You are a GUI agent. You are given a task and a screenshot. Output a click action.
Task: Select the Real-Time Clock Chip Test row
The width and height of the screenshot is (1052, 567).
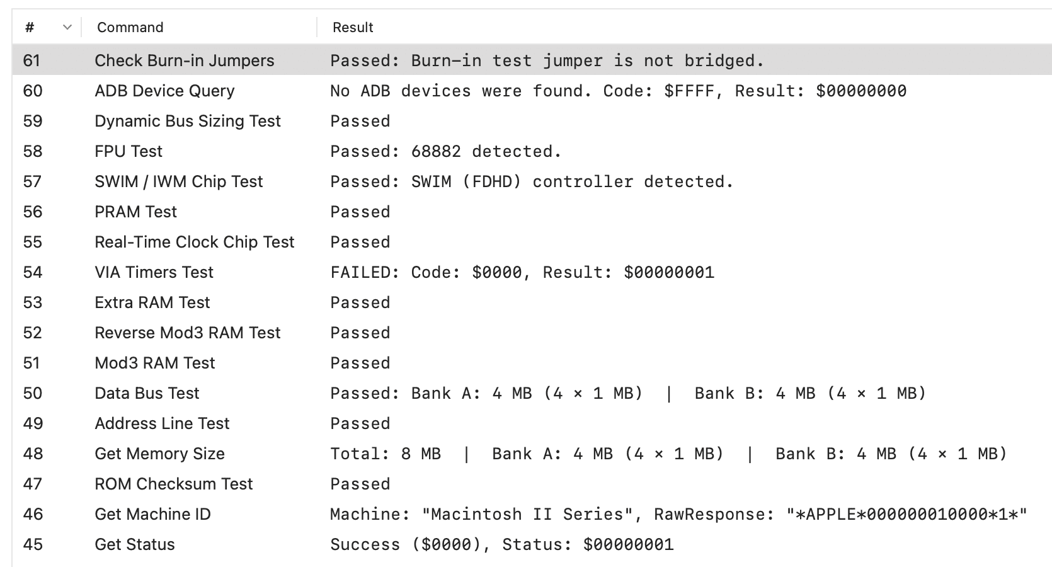195,242
